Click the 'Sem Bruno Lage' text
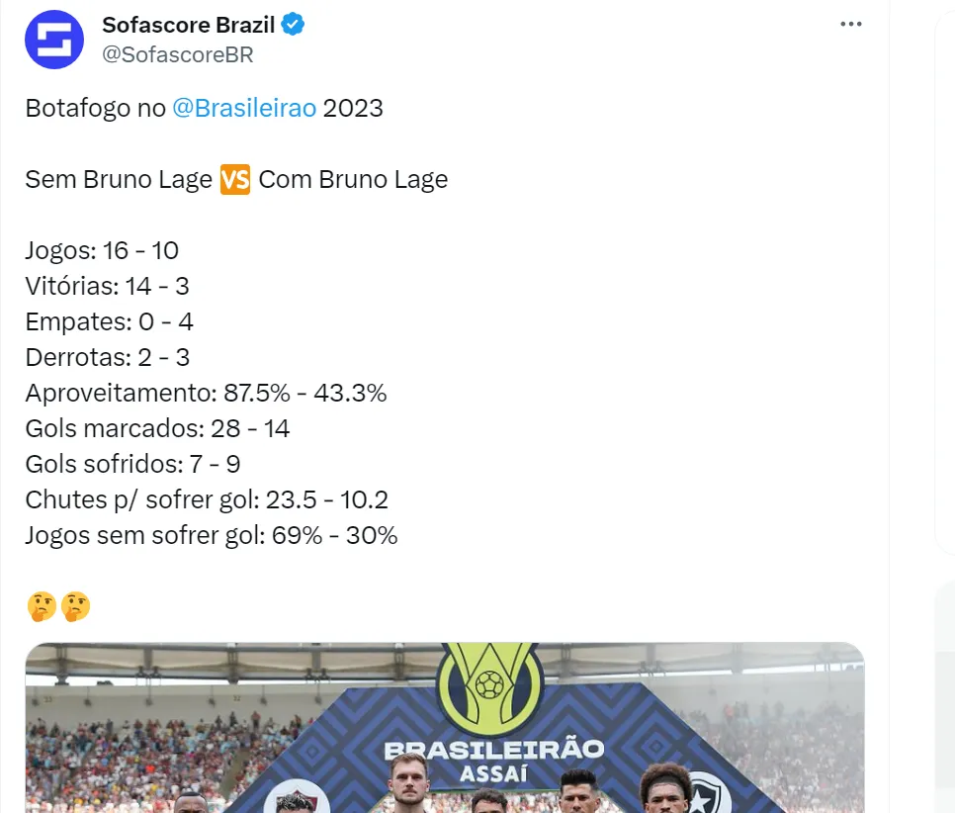Image resolution: width=955 pixels, height=813 pixels. point(119,180)
